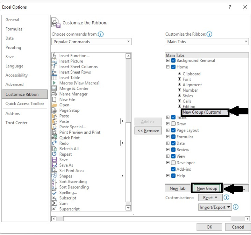The image size is (251, 235).
Task: Uncheck the Add-ins checkbox
Action: point(173,169)
